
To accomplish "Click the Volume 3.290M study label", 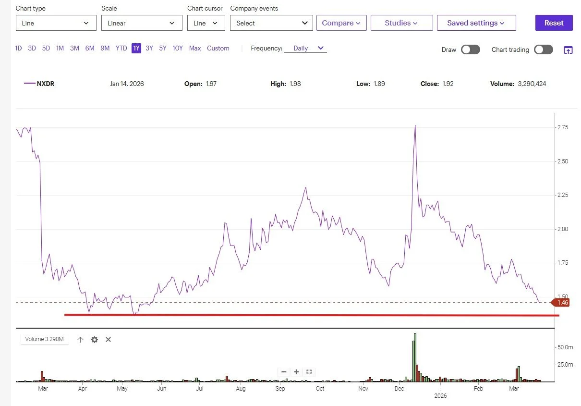I will 44,339.
